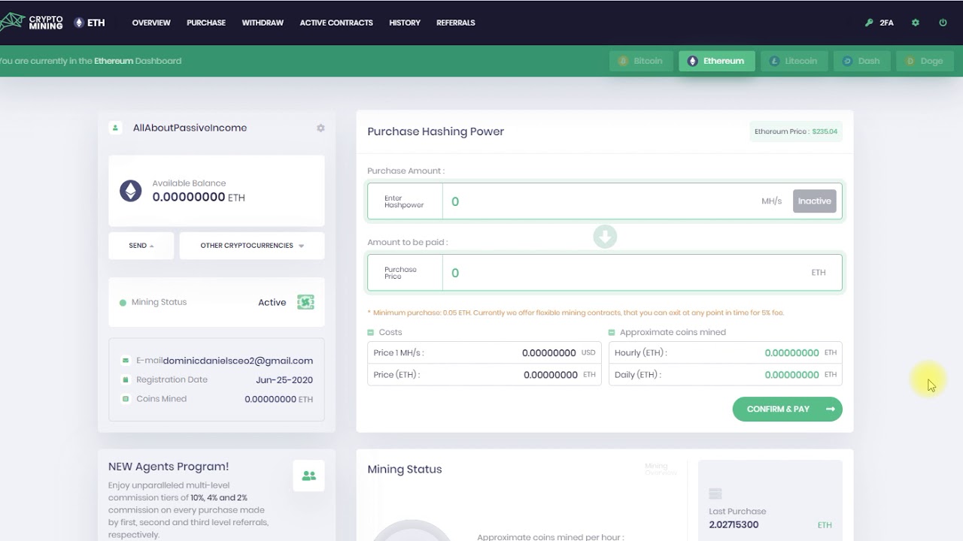Click the user avatar icon beside AllAboutPassiveIncome
The height and width of the screenshot is (541, 963).
115,128
